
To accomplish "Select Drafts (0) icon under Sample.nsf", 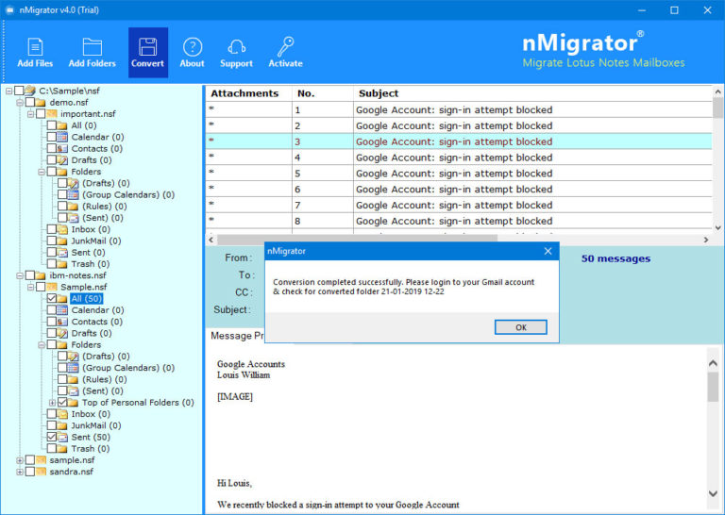I will [62, 333].
